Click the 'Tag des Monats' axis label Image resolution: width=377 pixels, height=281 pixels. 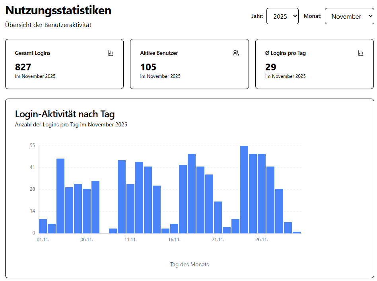click(189, 265)
